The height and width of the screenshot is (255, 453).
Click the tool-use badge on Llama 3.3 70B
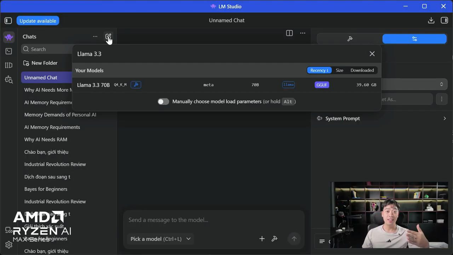pos(136,85)
